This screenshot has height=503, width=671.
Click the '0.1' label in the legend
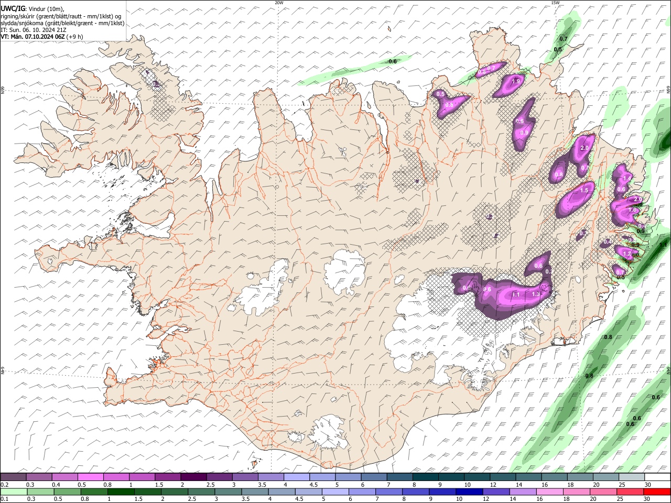(4, 499)
